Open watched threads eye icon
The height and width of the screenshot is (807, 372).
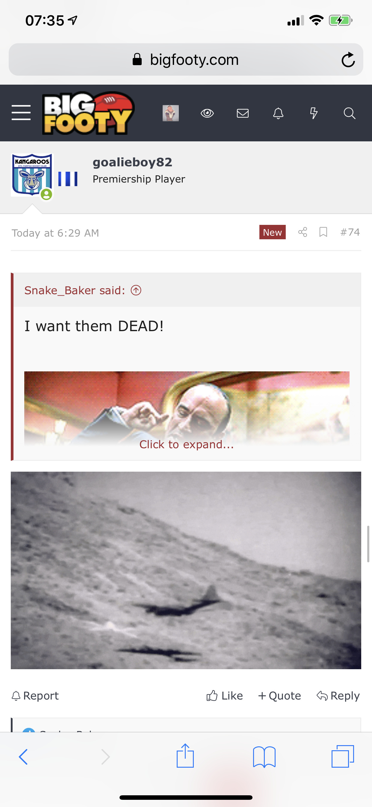207,113
